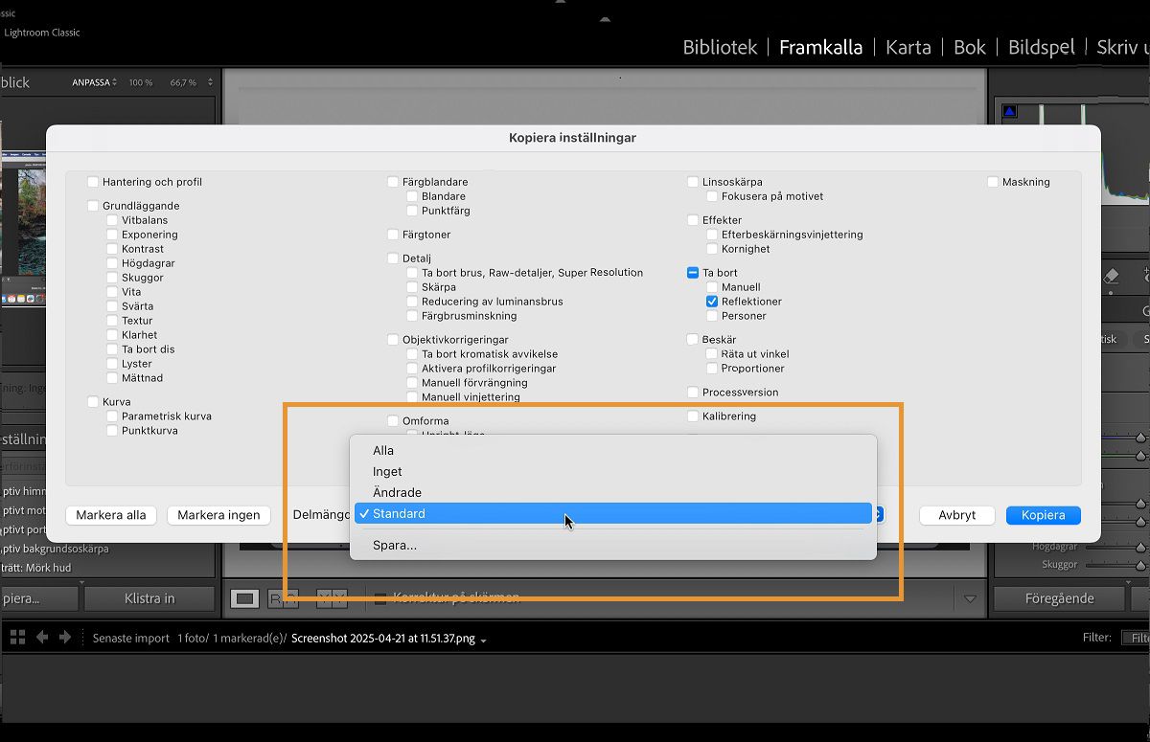Viewport: 1150px width, 742px height.
Task: Enable the Exponering checkbox
Action: (113, 234)
